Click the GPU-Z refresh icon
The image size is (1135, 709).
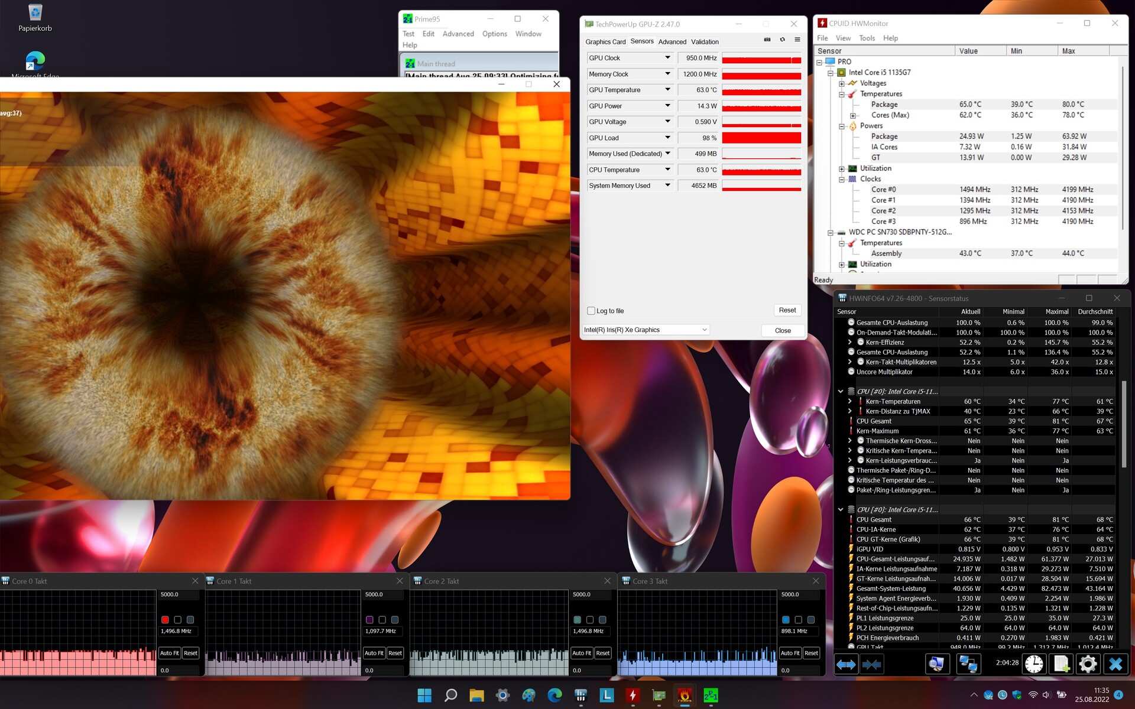[782, 40]
